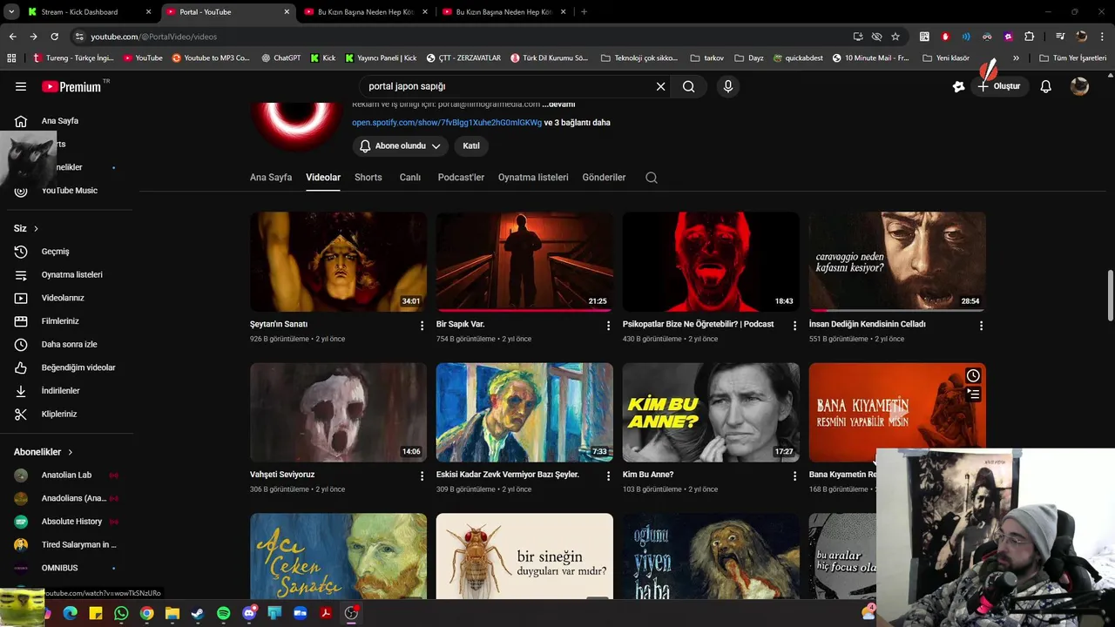Open Anatolian Lab subscription in sidebar

point(66,475)
